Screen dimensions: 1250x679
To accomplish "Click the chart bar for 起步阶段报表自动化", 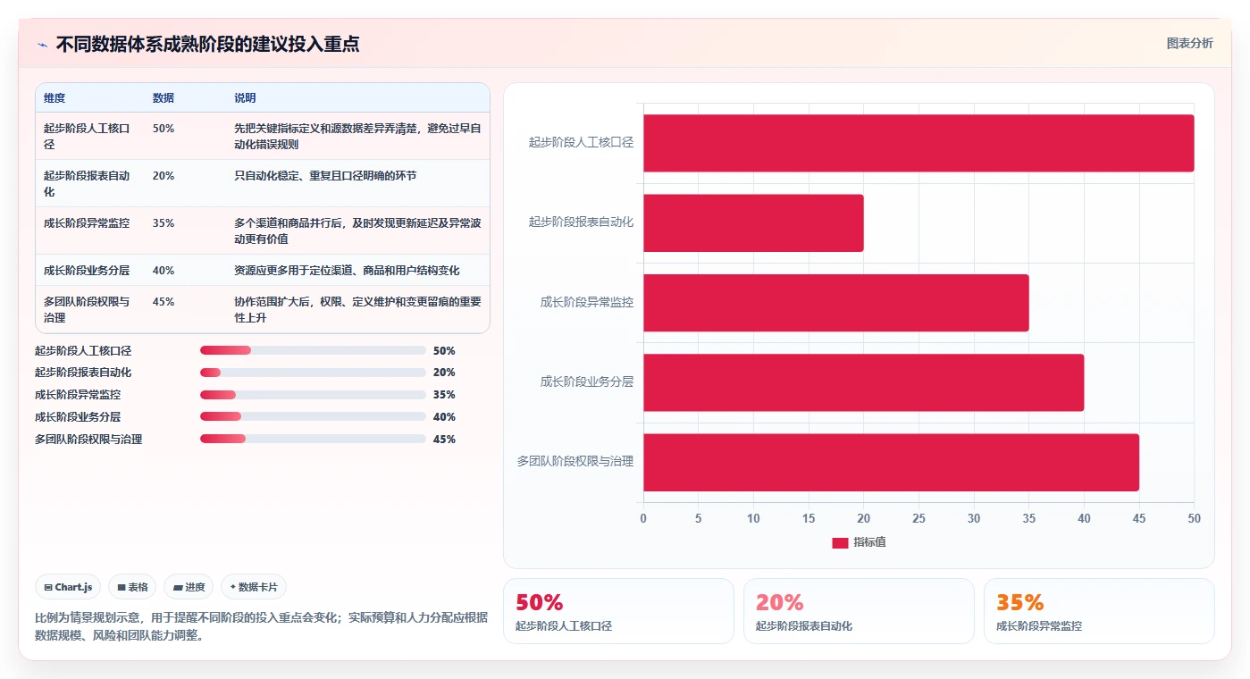I will (x=753, y=222).
